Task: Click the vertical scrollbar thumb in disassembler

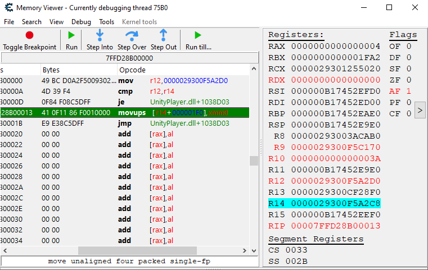Action: (x=254, y=161)
